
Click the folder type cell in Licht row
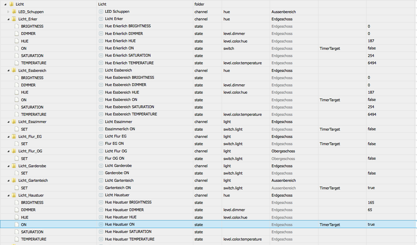pos(199,4)
